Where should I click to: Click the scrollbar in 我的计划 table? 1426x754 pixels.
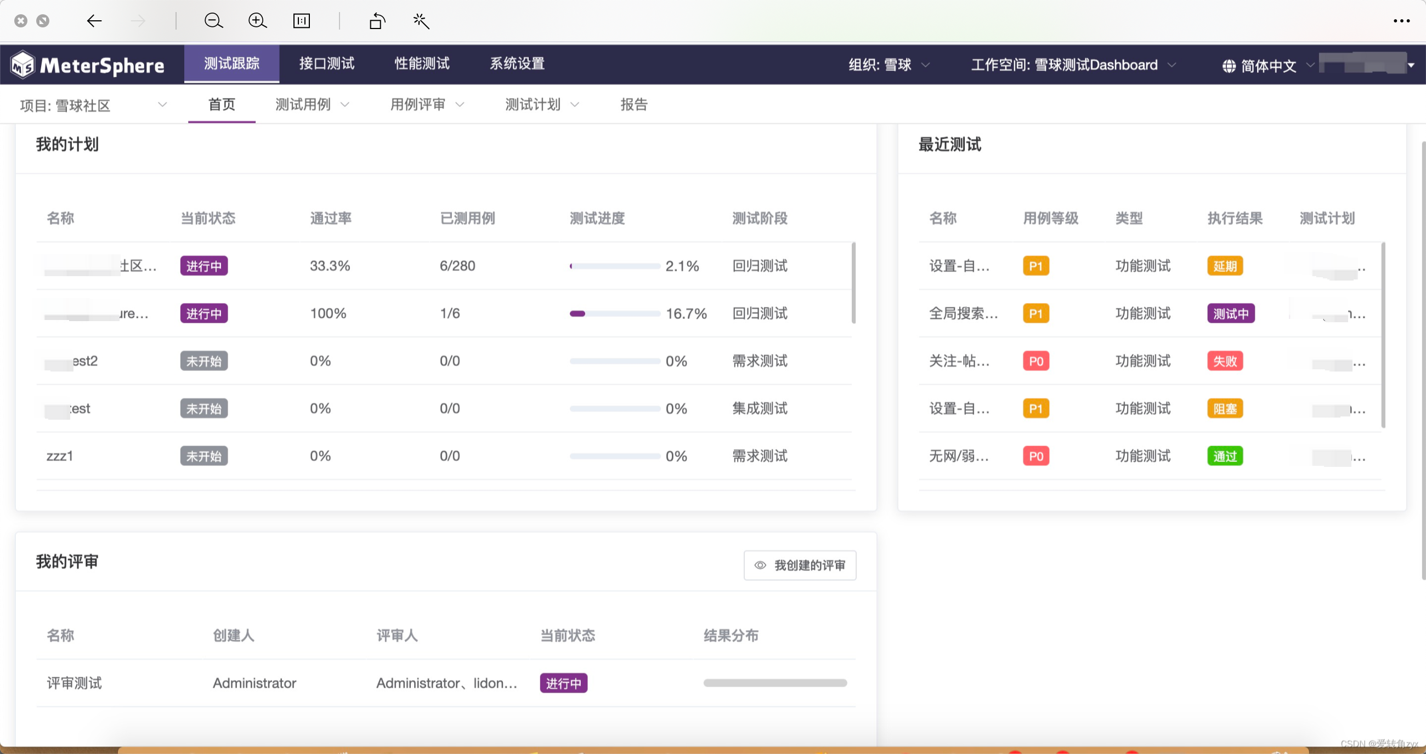(853, 282)
